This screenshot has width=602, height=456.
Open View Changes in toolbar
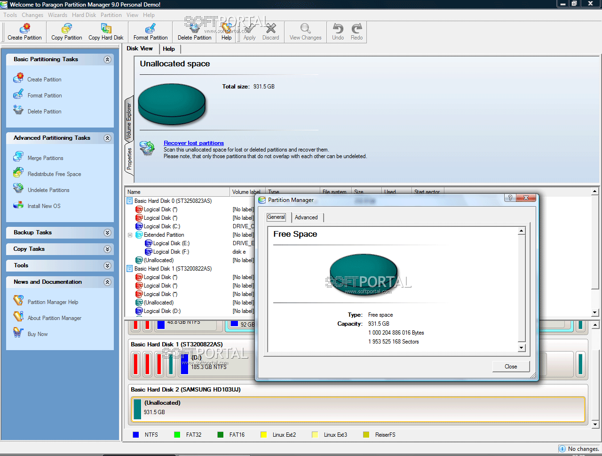306,32
